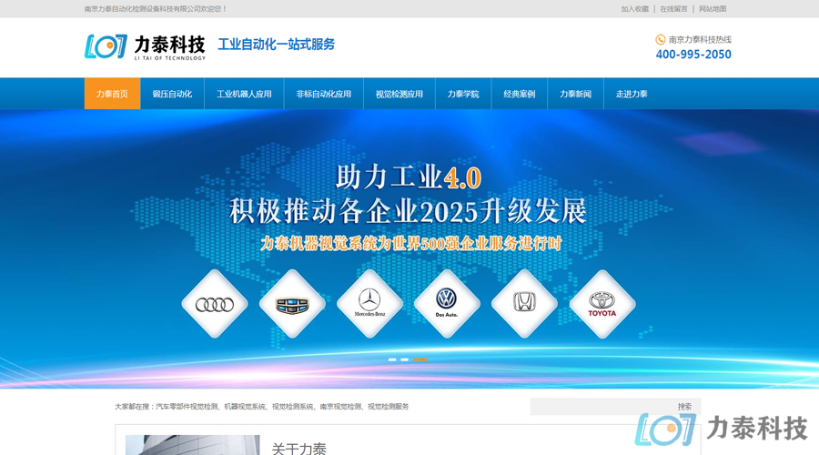Screen dimensions: 819x455
Task: Click the 南京视觉检测 hot search link
Action: [x=340, y=407]
